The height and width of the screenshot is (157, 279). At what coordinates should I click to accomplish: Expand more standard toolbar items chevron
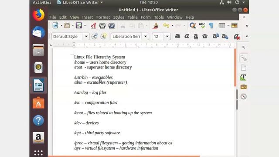[x=247, y=26]
